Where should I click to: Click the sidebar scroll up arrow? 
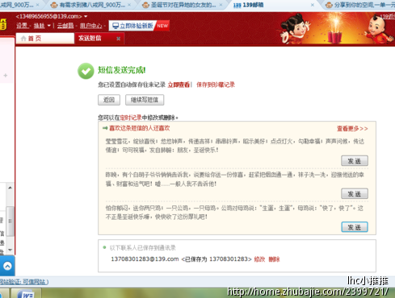pos(10,188)
